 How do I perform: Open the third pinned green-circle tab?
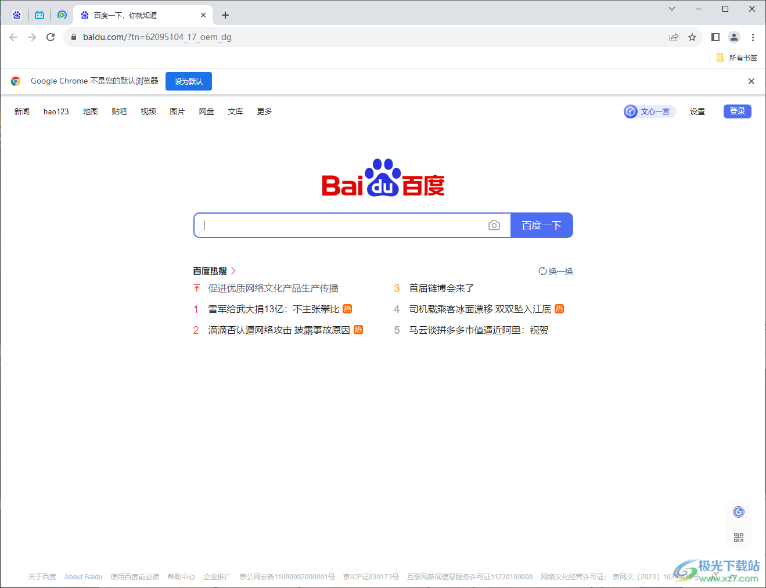click(62, 15)
